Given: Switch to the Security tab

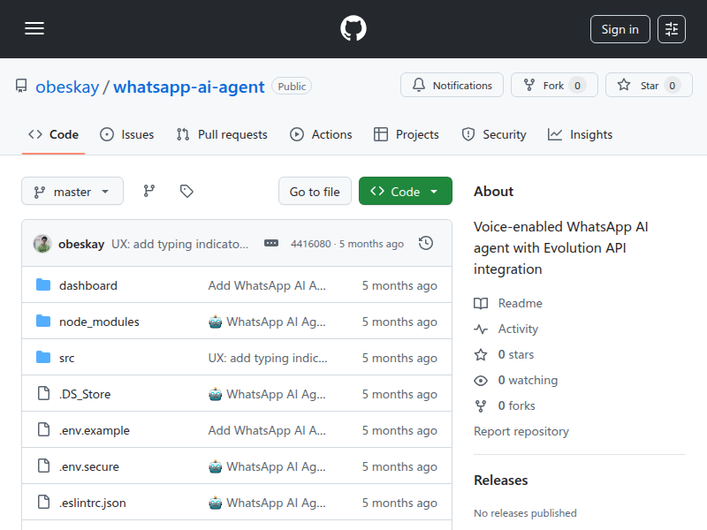Looking at the screenshot, I should point(493,134).
